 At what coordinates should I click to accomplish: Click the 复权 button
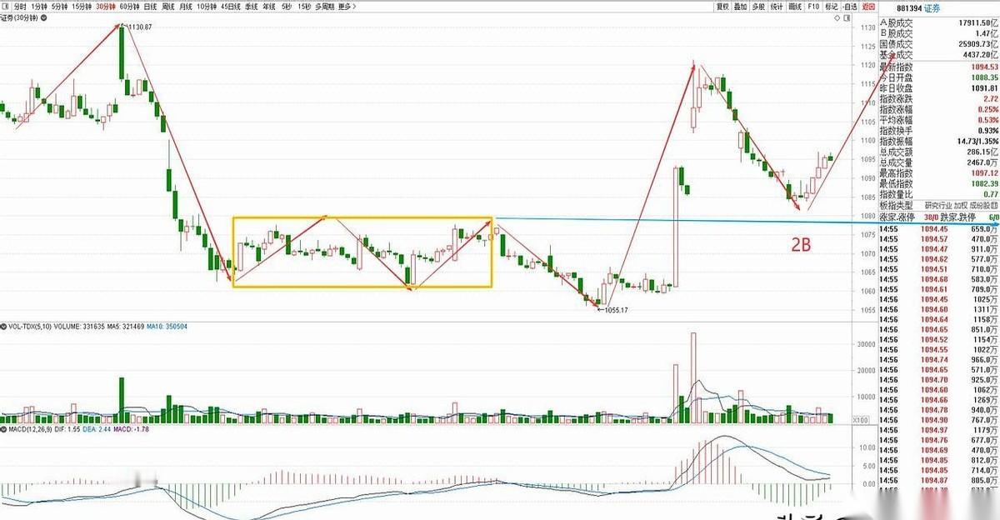pos(722,7)
